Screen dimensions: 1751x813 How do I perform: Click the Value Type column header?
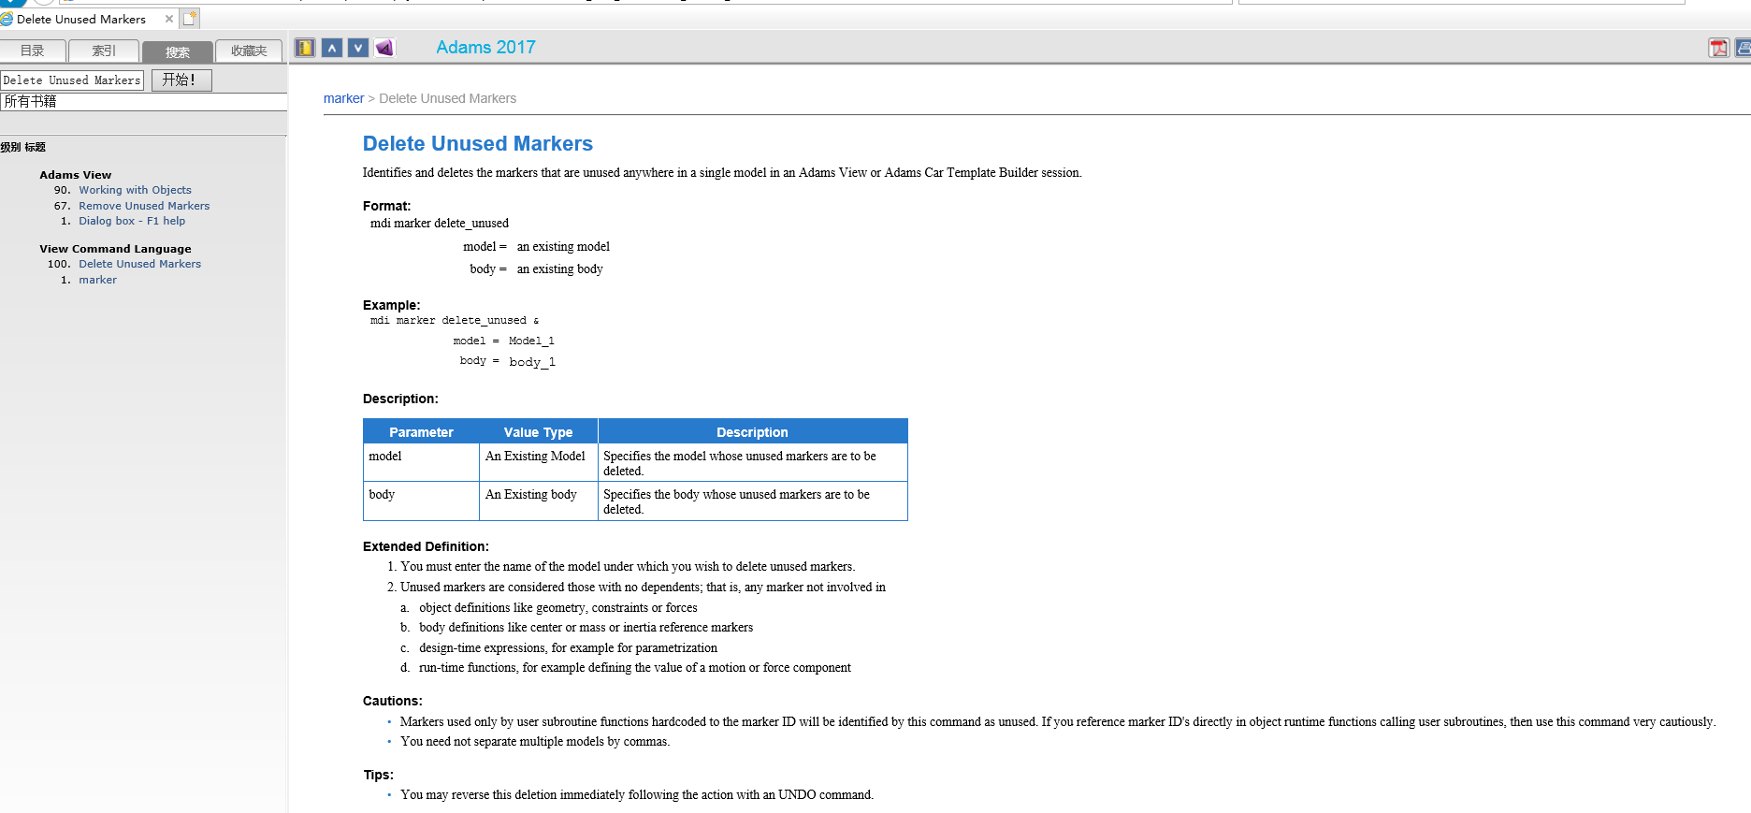pyautogui.click(x=538, y=432)
